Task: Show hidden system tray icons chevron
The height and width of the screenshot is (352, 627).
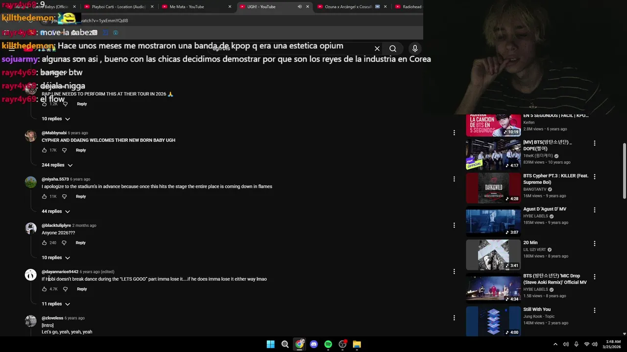Action: point(555,344)
